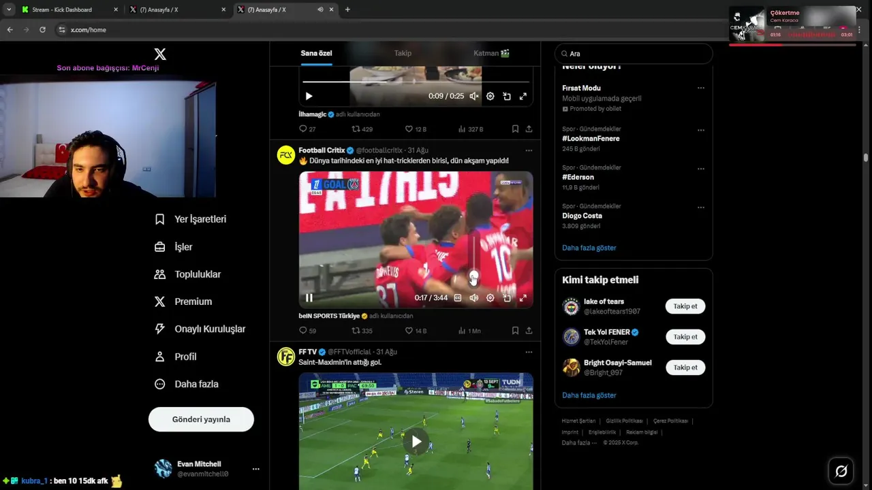Open more options for #LookmanFenere trend
The width and height of the screenshot is (872, 490).
pos(700,131)
